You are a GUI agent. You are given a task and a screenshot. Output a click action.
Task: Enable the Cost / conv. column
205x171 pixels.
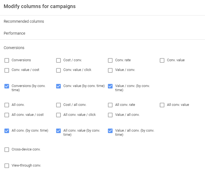click(x=58, y=60)
